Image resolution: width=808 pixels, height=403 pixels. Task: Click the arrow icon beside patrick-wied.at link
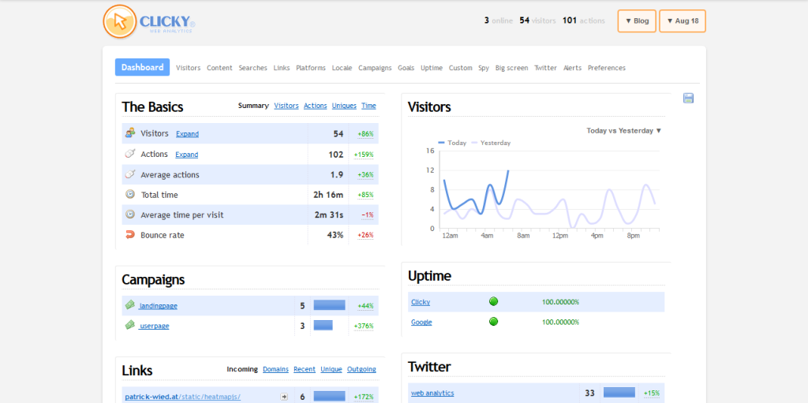pos(284,397)
